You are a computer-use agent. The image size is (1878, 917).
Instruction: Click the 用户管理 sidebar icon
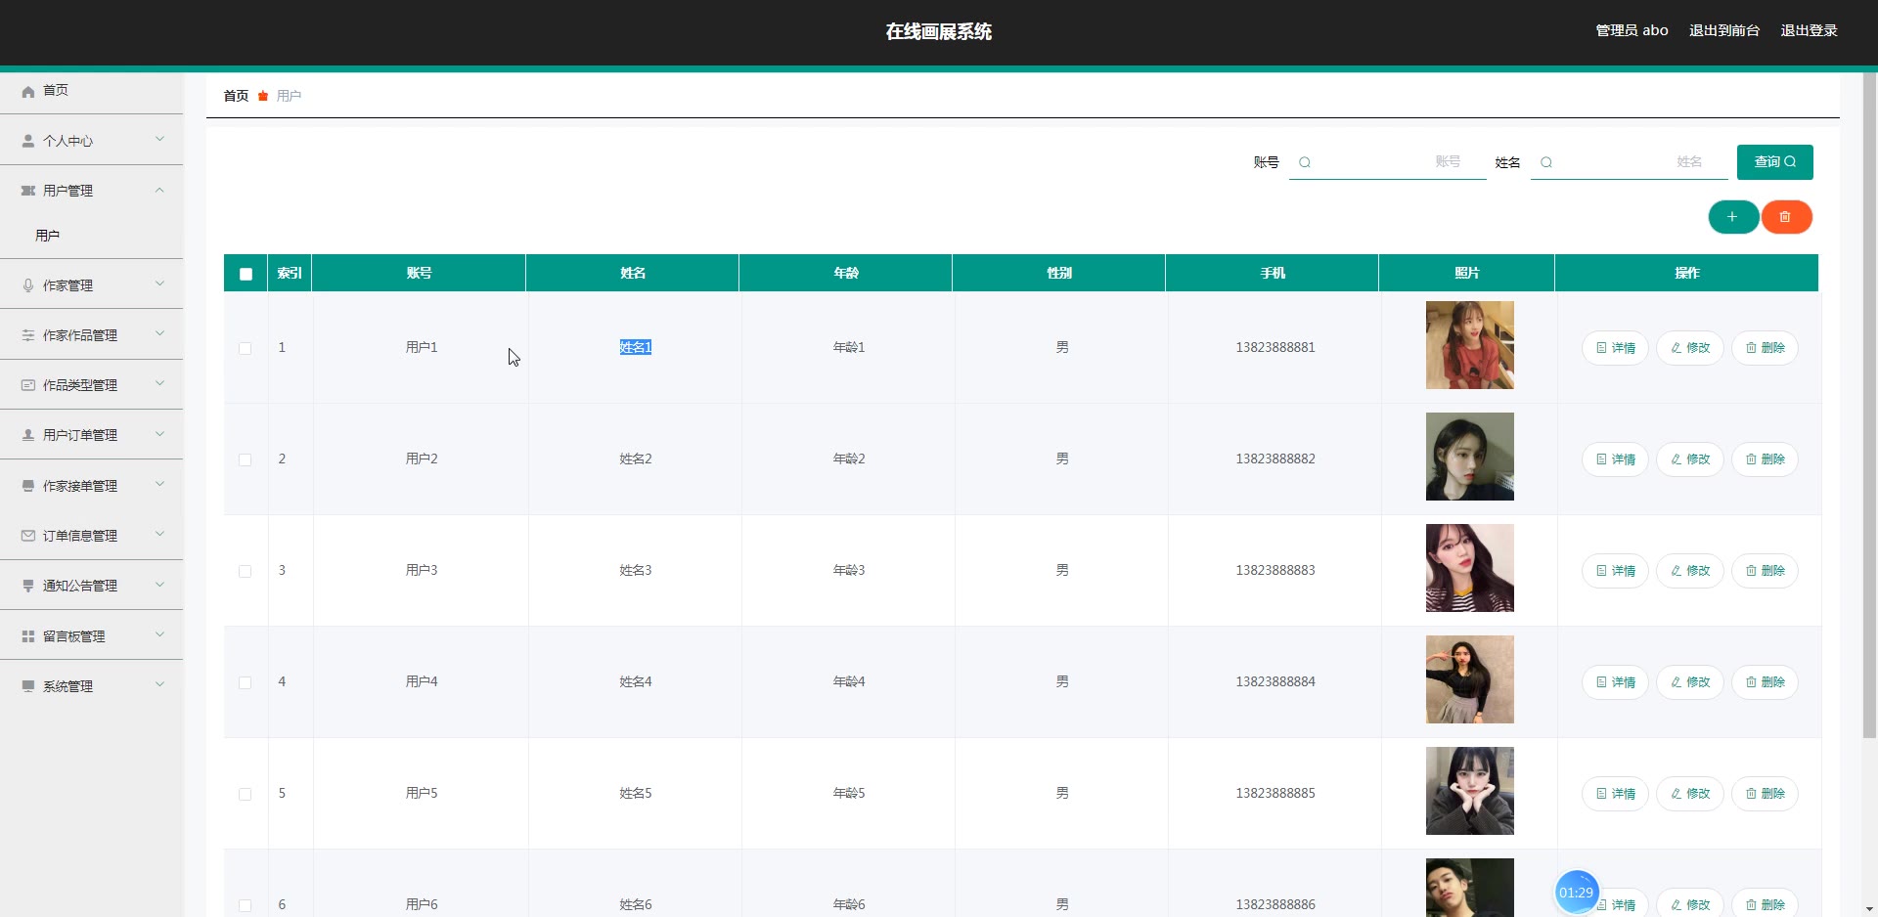point(28,191)
